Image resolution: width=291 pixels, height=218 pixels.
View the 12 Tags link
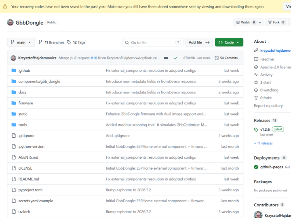point(76,42)
